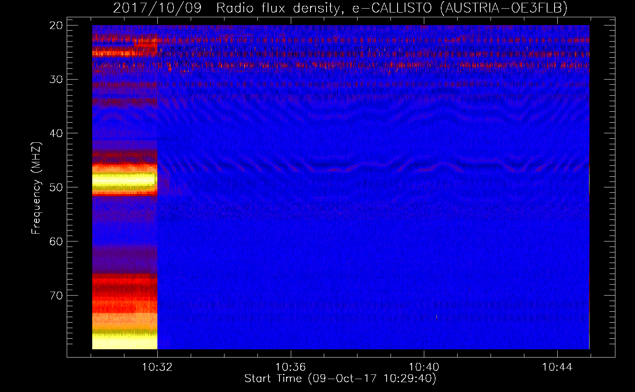This screenshot has width=635, height=392.
Task: Click the time tick label "10:44"
Action: pos(557,367)
